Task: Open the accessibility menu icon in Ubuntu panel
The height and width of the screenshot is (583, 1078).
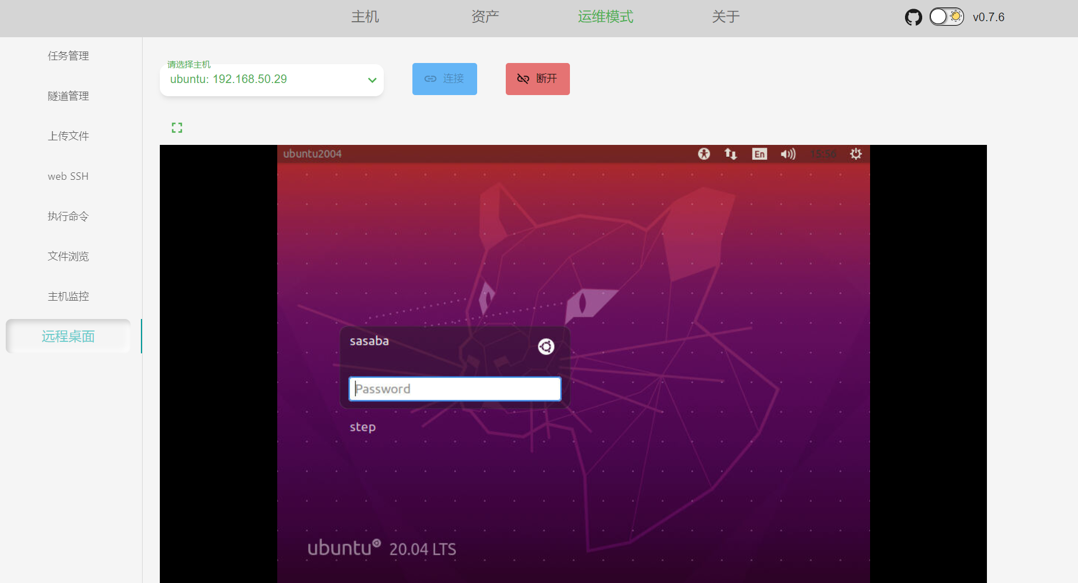Action: coord(704,153)
